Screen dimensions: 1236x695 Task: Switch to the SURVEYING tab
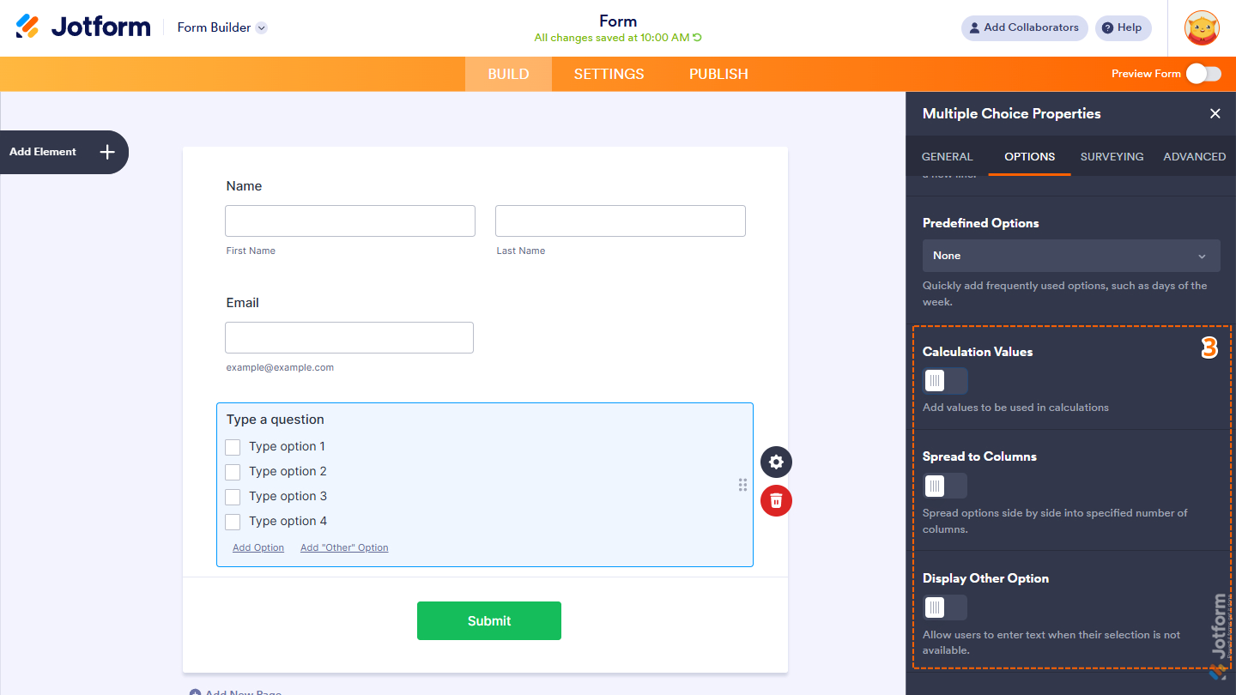click(x=1112, y=156)
